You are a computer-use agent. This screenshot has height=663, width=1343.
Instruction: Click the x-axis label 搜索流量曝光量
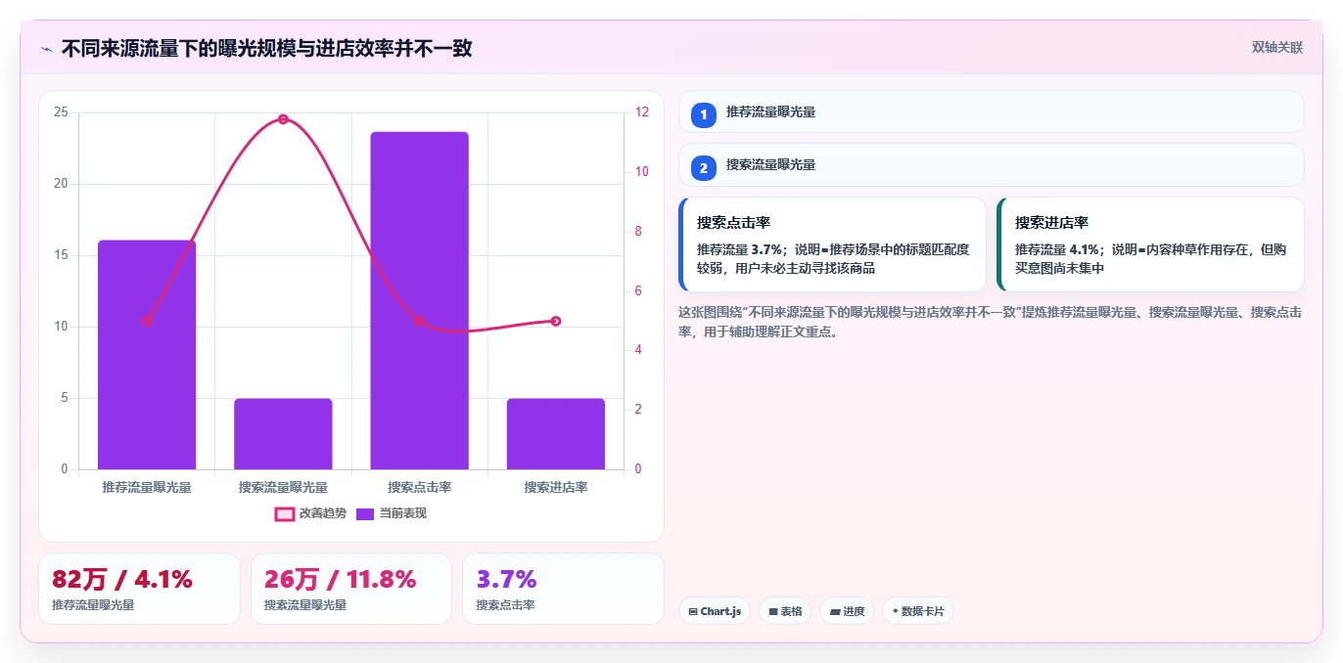click(x=283, y=487)
